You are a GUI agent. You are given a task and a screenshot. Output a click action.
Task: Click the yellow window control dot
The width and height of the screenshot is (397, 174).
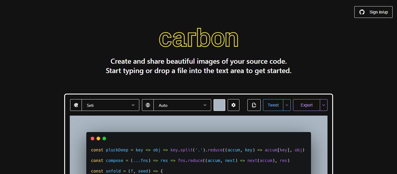(98, 138)
